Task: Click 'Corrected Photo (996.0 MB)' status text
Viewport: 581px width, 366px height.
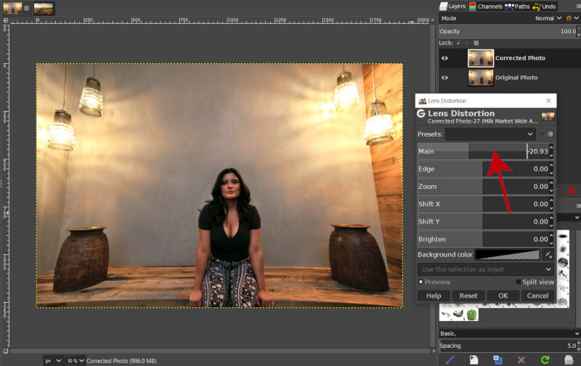Action: coord(121,361)
